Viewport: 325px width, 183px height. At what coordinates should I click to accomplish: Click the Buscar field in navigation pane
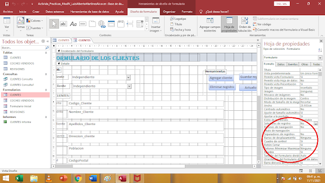(23, 48)
